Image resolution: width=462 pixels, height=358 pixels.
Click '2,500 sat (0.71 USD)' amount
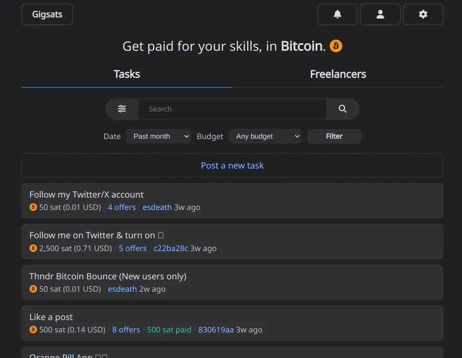(75, 248)
